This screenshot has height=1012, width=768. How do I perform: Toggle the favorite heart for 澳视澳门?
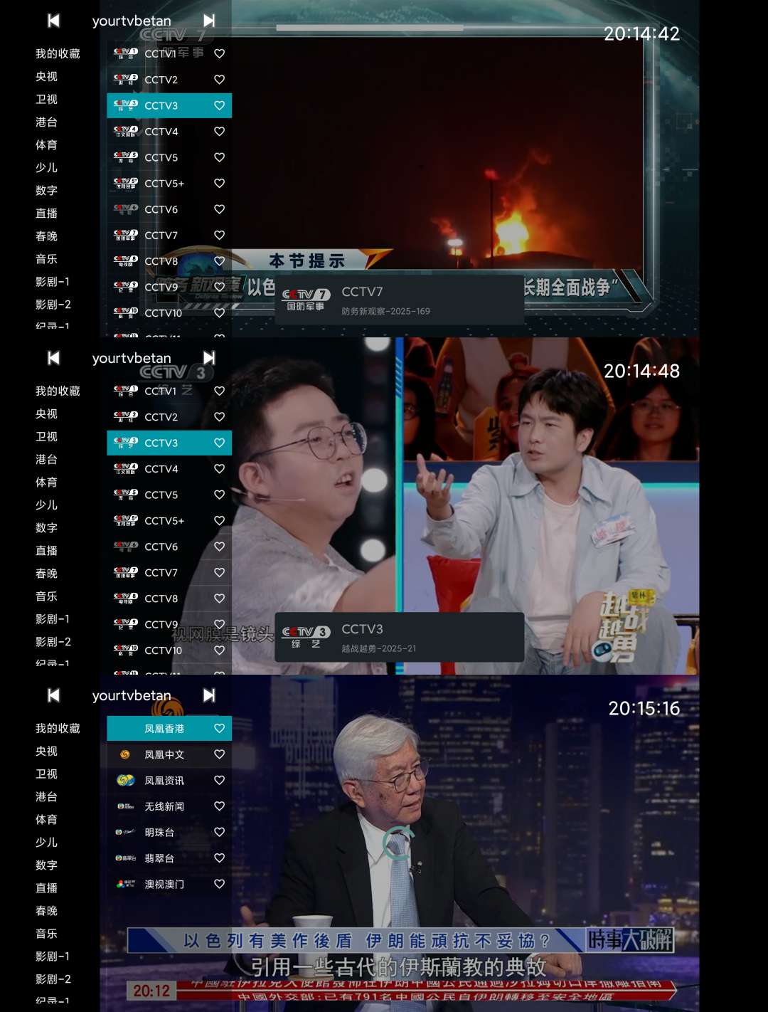point(220,884)
